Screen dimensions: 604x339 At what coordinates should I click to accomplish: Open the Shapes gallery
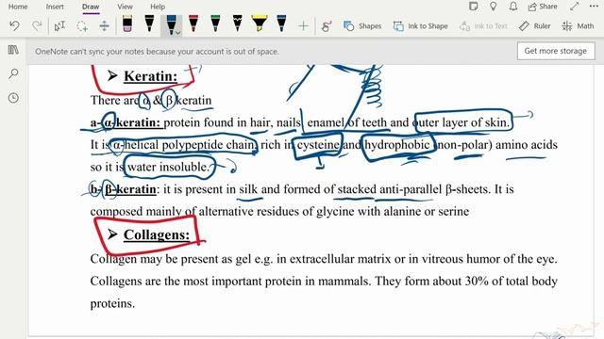[362, 26]
